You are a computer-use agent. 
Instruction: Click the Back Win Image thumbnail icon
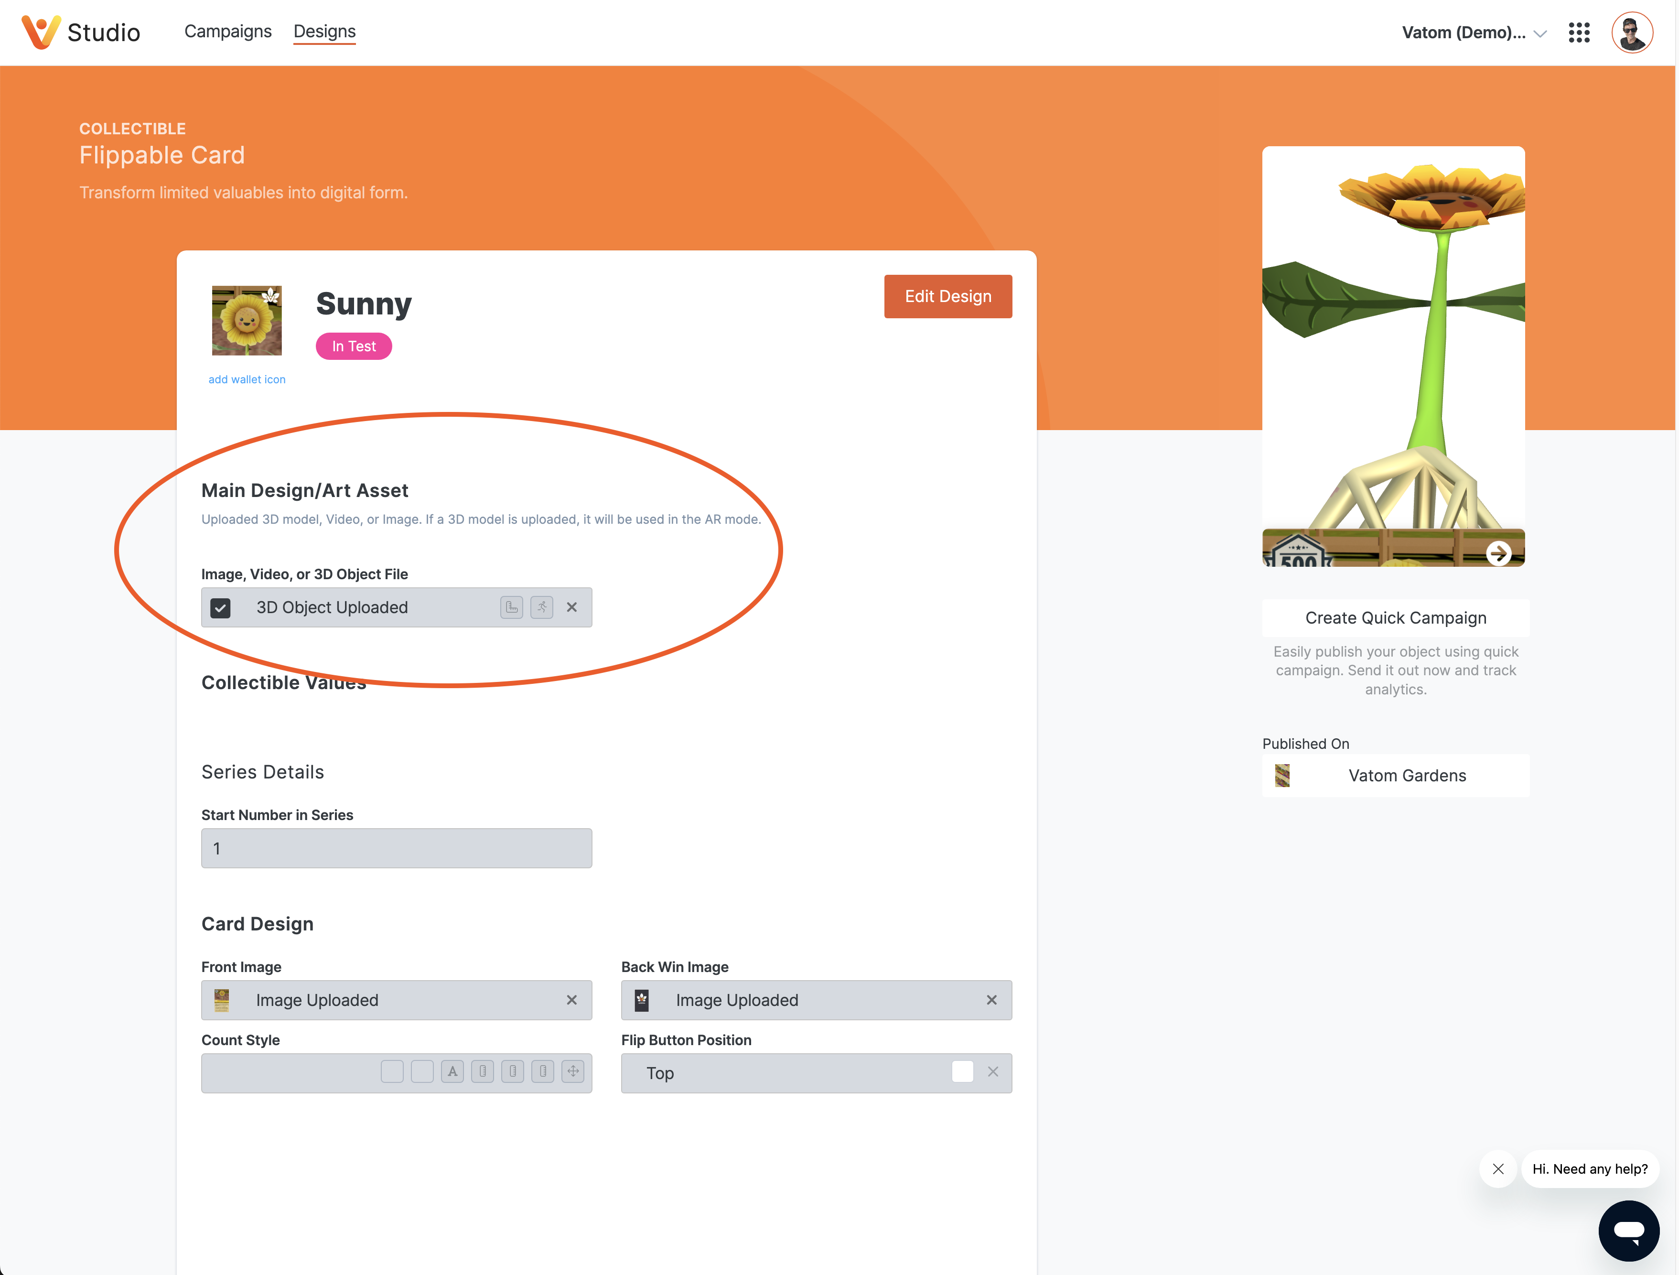click(x=641, y=1000)
